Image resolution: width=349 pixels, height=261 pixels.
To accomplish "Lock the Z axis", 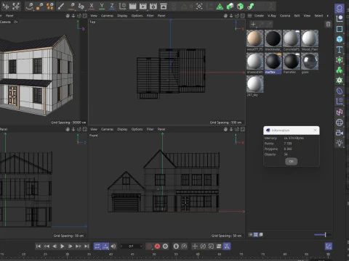I will [112, 6].
